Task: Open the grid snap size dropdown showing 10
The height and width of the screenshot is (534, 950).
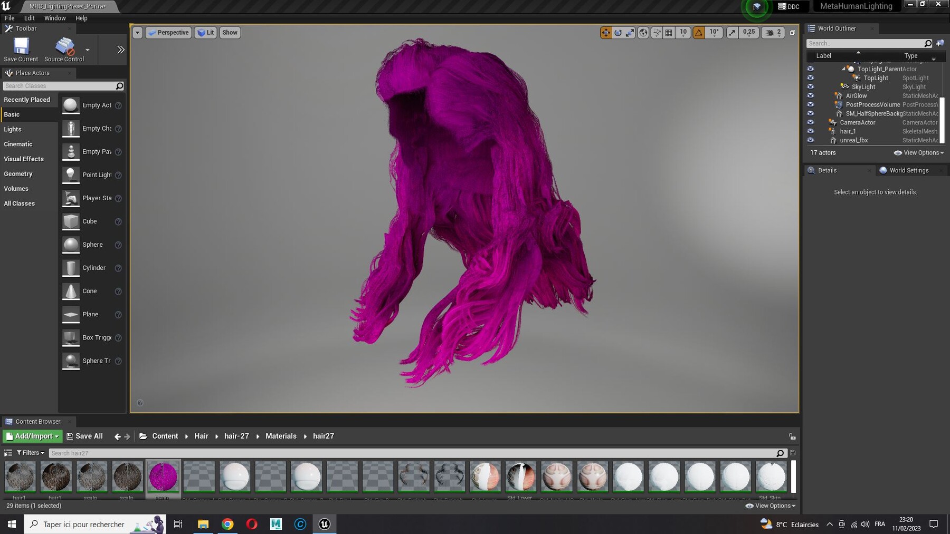Action: pyautogui.click(x=683, y=33)
